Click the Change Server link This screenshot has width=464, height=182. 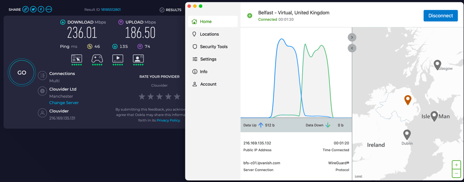(x=64, y=103)
